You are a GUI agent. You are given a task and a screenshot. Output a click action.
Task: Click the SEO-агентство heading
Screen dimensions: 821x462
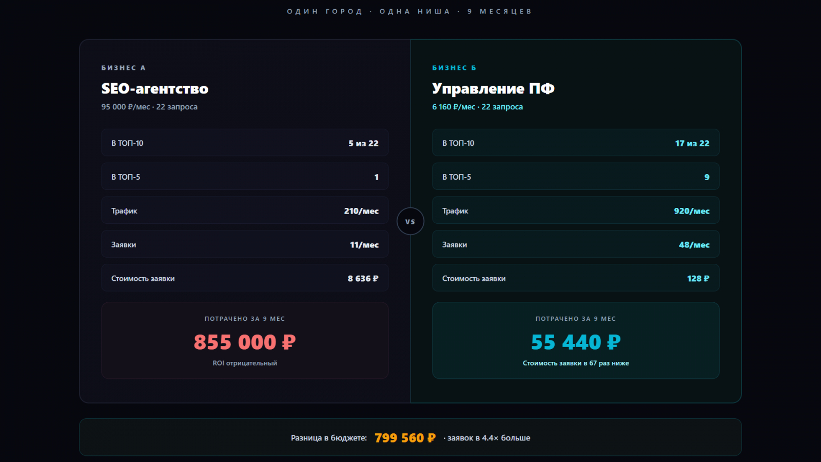click(x=154, y=89)
